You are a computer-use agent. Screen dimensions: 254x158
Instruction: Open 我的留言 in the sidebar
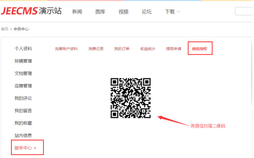[x=23, y=111]
